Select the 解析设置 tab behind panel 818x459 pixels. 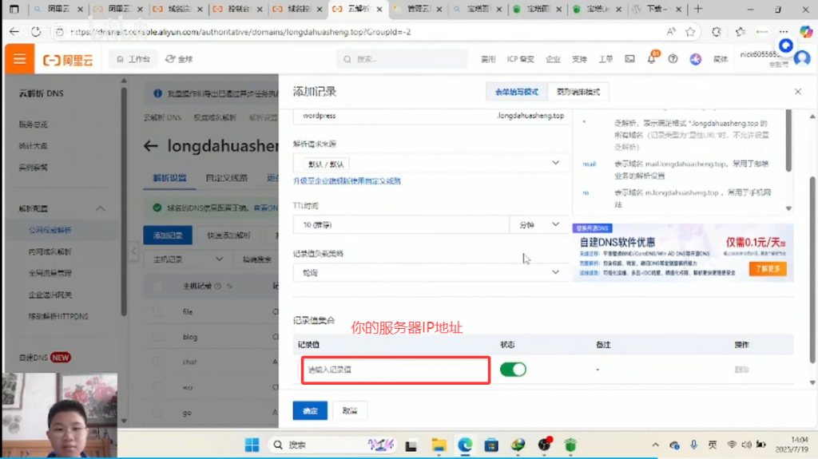coord(169,178)
